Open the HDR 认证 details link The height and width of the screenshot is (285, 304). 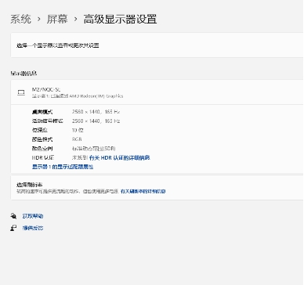coord(120,157)
